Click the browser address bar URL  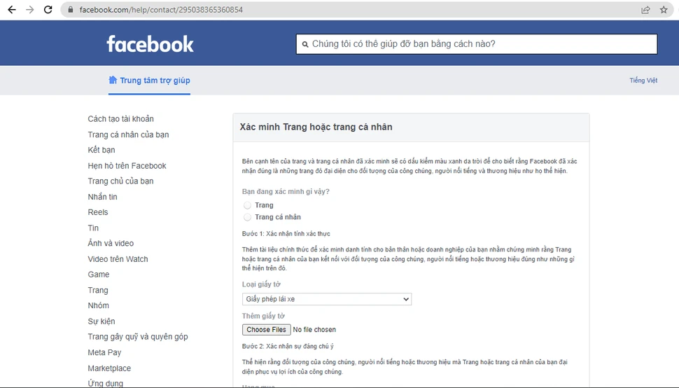coord(161,10)
